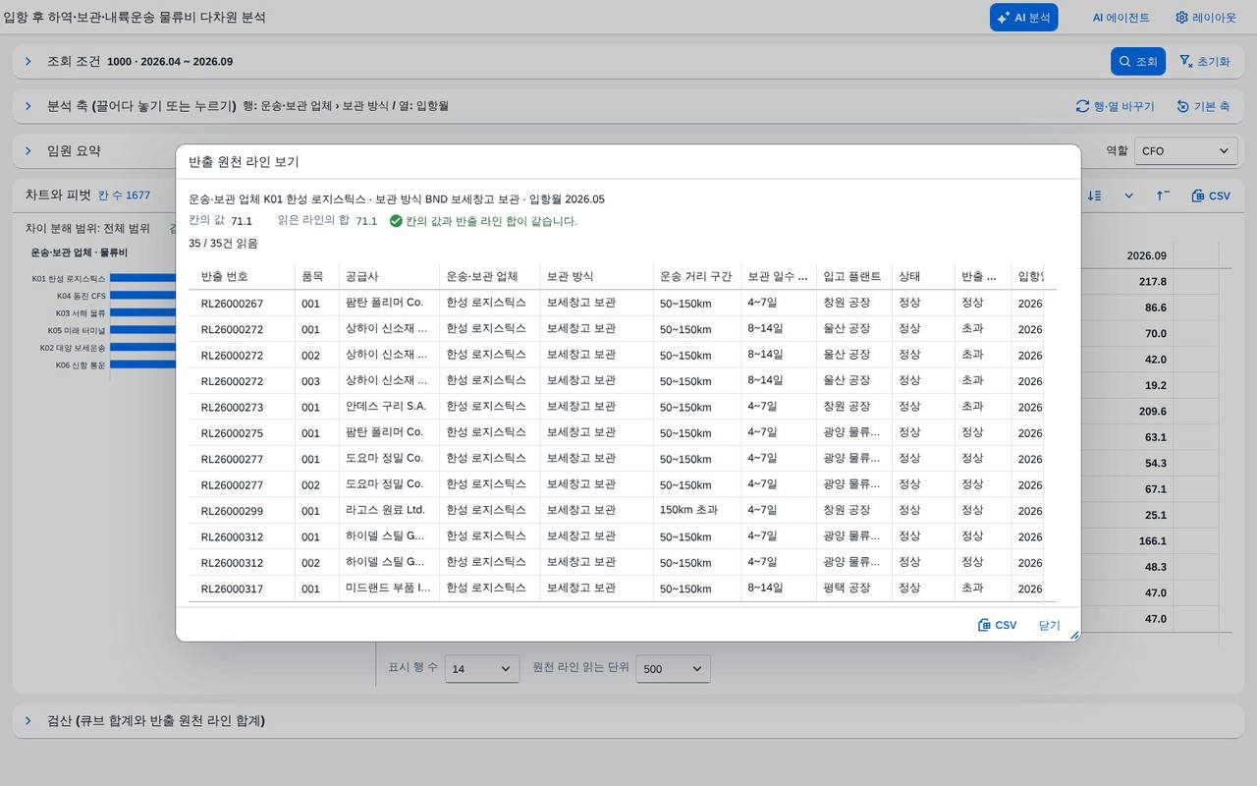The height and width of the screenshot is (786, 1257).
Task: Reset filters with the 초기화 funnel icon
Action: (1204, 61)
